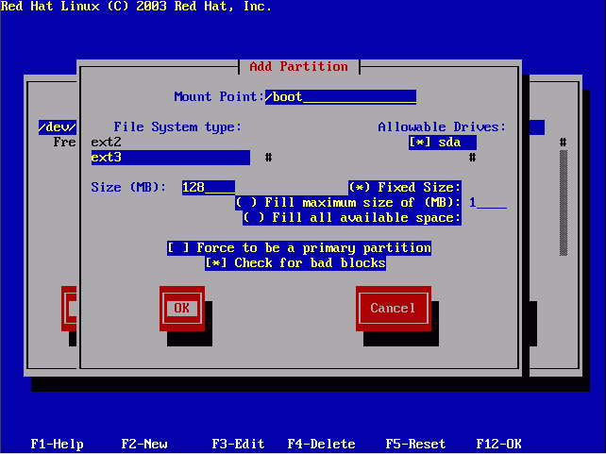This screenshot has height=454, width=606.
Task: Click the background window's scrollbar track
Action: point(564,203)
